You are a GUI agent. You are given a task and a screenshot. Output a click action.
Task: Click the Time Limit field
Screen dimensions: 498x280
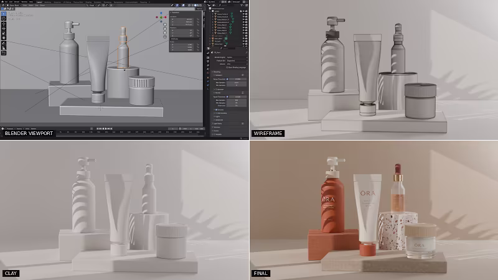coord(237,105)
